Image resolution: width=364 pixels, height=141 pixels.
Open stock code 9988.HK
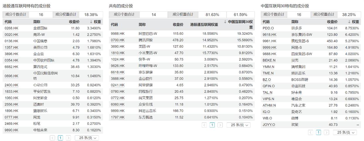point(118,34)
